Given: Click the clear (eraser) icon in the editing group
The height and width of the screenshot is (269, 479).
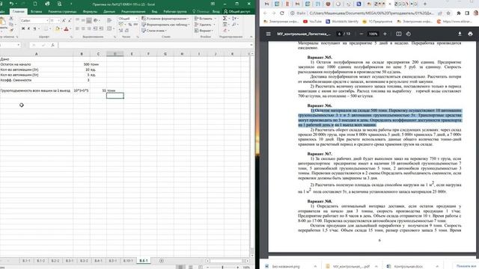Looking at the screenshot, I should point(225,31).
